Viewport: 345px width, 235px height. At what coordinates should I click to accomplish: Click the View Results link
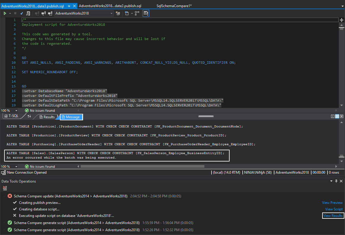(x=333, y=216)
